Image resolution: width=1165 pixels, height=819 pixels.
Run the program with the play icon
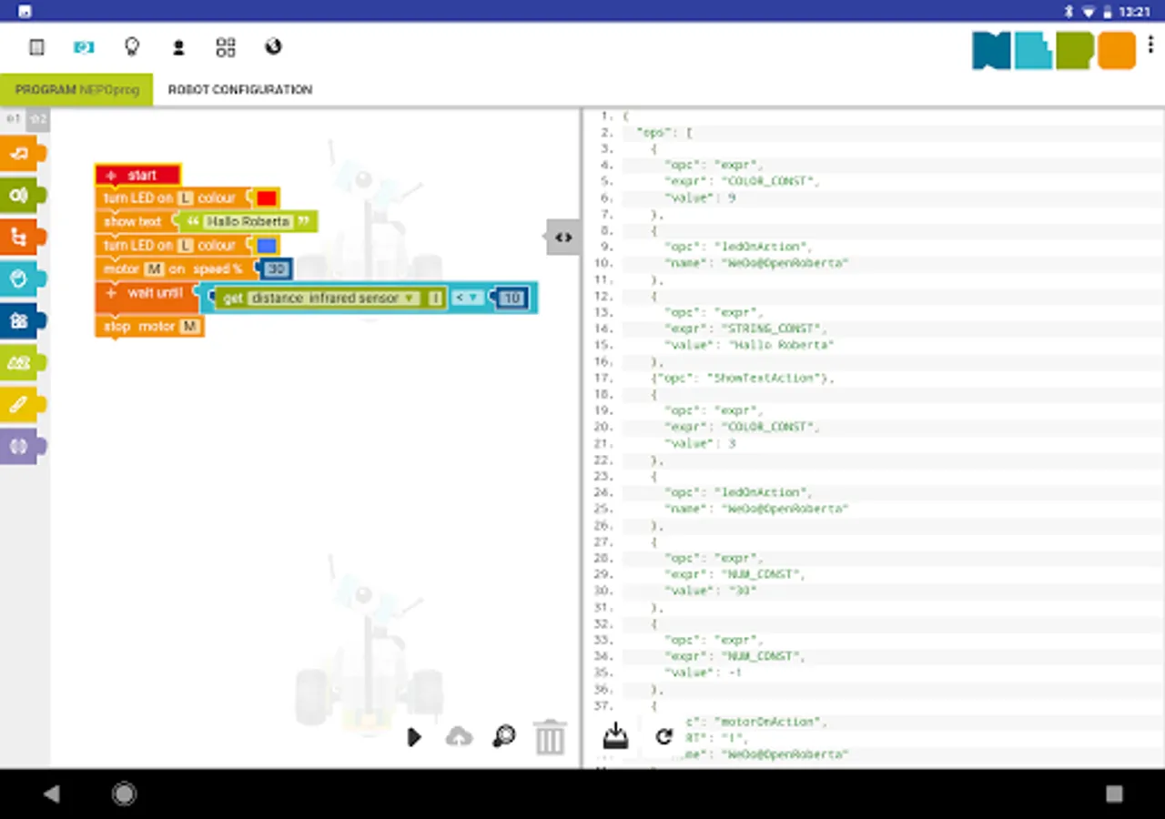[414, 737]
